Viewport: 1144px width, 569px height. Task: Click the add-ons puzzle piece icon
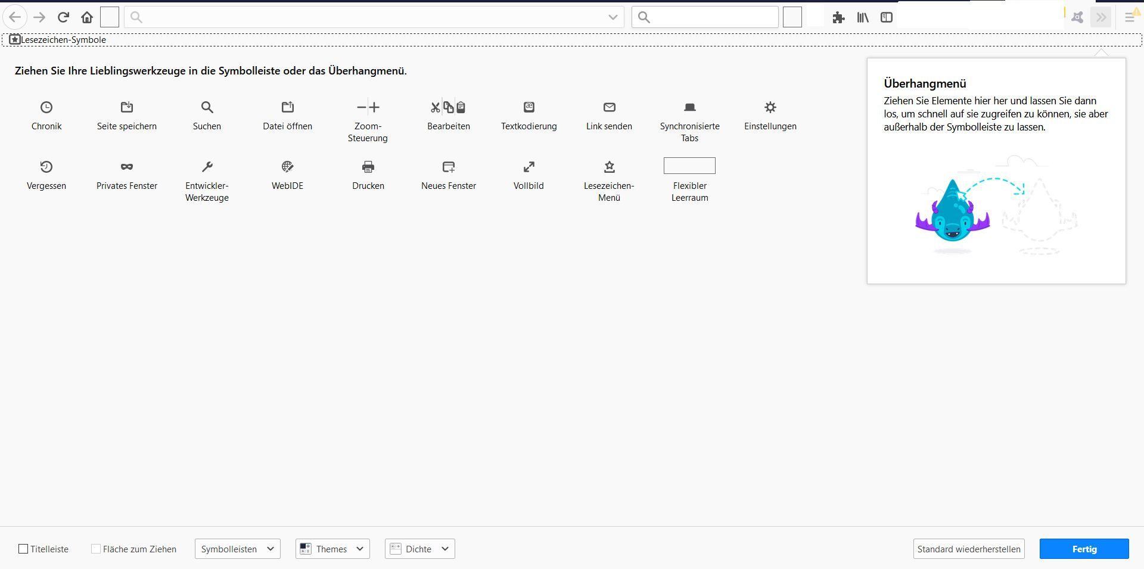(x=839, y=17)
